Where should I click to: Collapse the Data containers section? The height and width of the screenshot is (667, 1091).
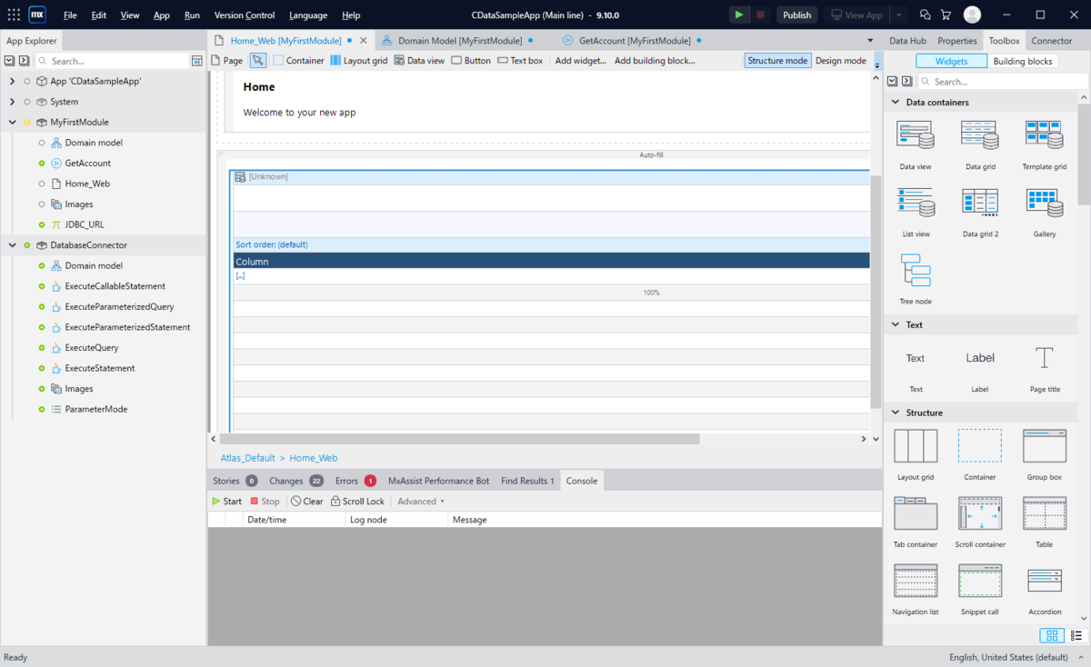[x=895, y=102]
